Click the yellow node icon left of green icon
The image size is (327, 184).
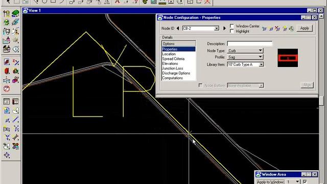pos(285,29)
